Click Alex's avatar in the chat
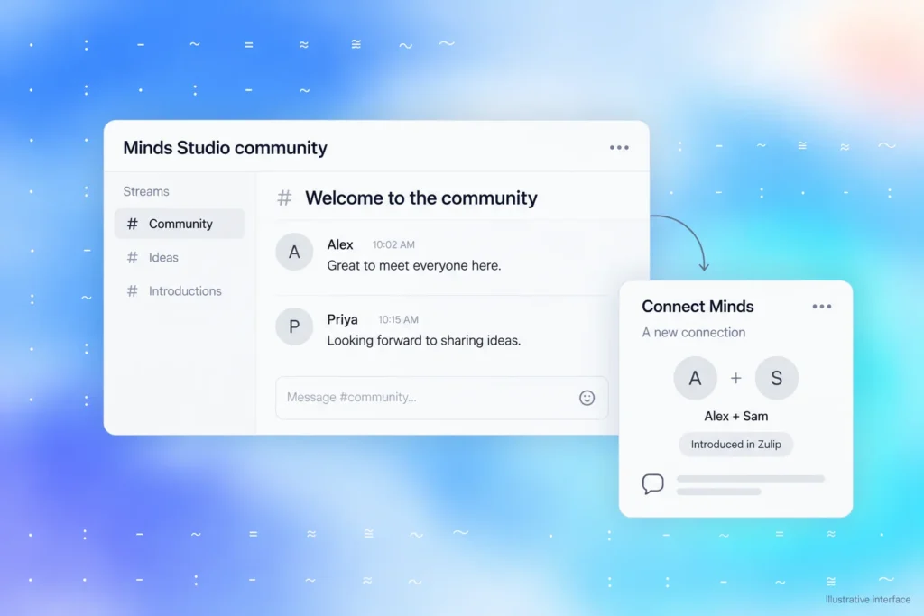 294,252
